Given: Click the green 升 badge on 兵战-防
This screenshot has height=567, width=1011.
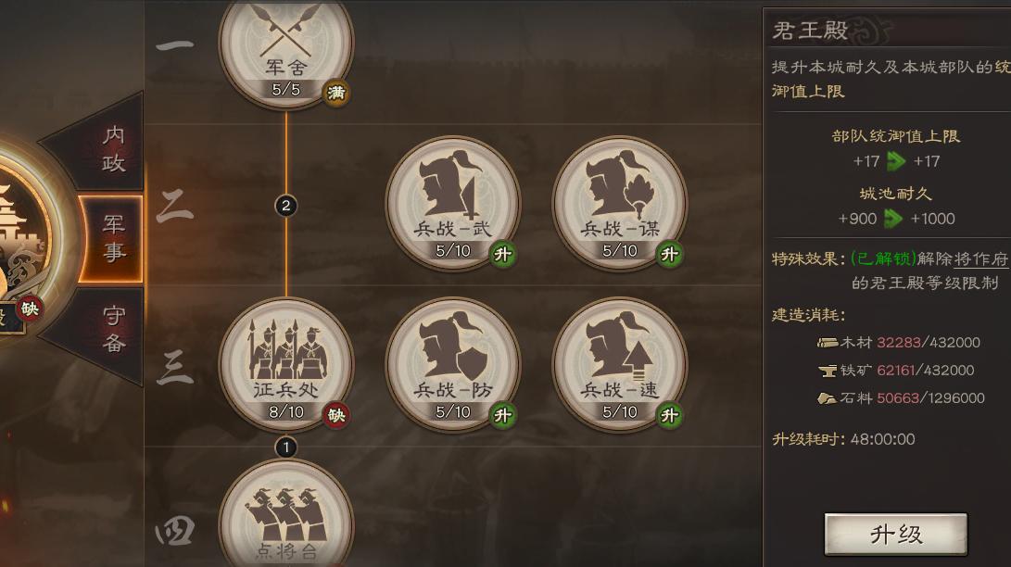Looking at the screenshot, I should point(502,416).
